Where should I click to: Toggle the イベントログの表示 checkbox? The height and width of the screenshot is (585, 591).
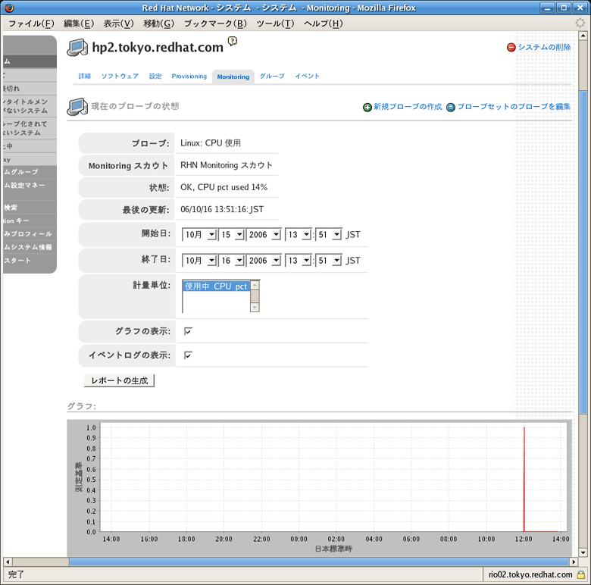188,355
